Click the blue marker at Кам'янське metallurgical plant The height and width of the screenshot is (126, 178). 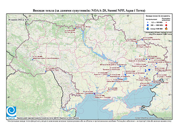point(120,66)
